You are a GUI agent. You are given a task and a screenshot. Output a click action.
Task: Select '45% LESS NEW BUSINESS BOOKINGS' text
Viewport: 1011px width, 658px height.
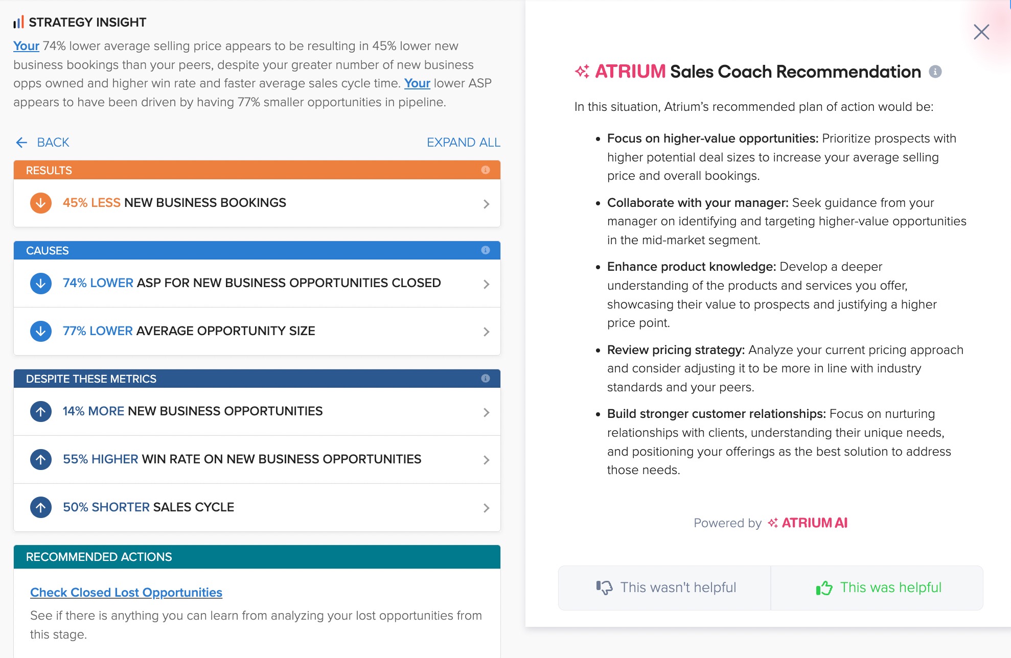(x=174, y=203)
